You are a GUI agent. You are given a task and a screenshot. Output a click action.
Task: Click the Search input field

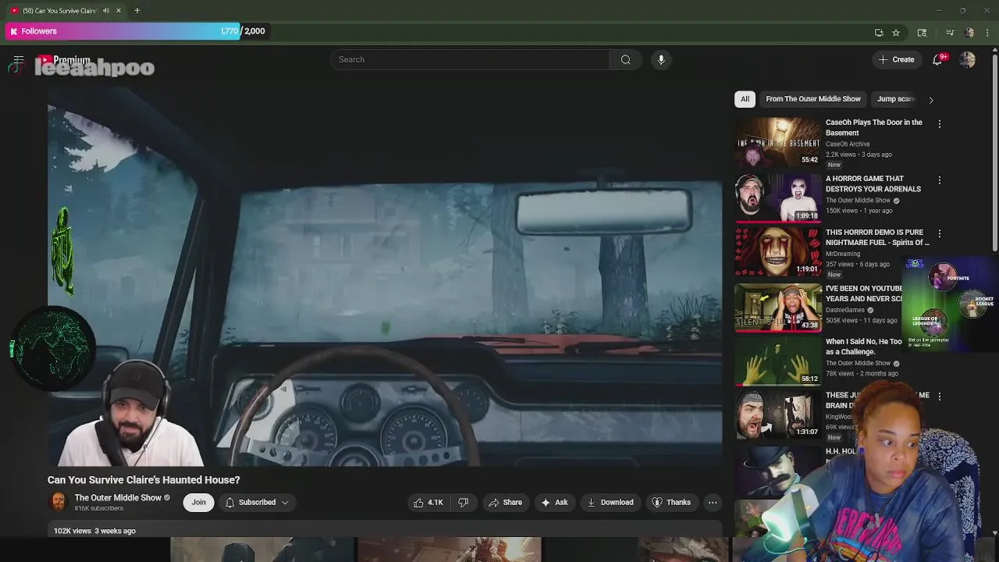click(x=470, y=60)
